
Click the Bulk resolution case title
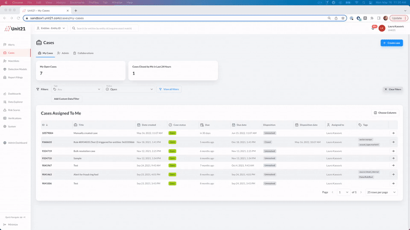84,151
